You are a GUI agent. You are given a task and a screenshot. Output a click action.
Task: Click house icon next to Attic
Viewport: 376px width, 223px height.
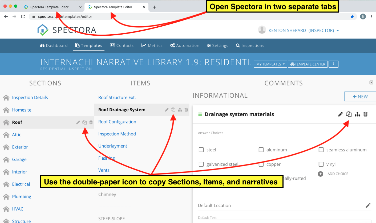pyautogui.click(x=6, y=135)
